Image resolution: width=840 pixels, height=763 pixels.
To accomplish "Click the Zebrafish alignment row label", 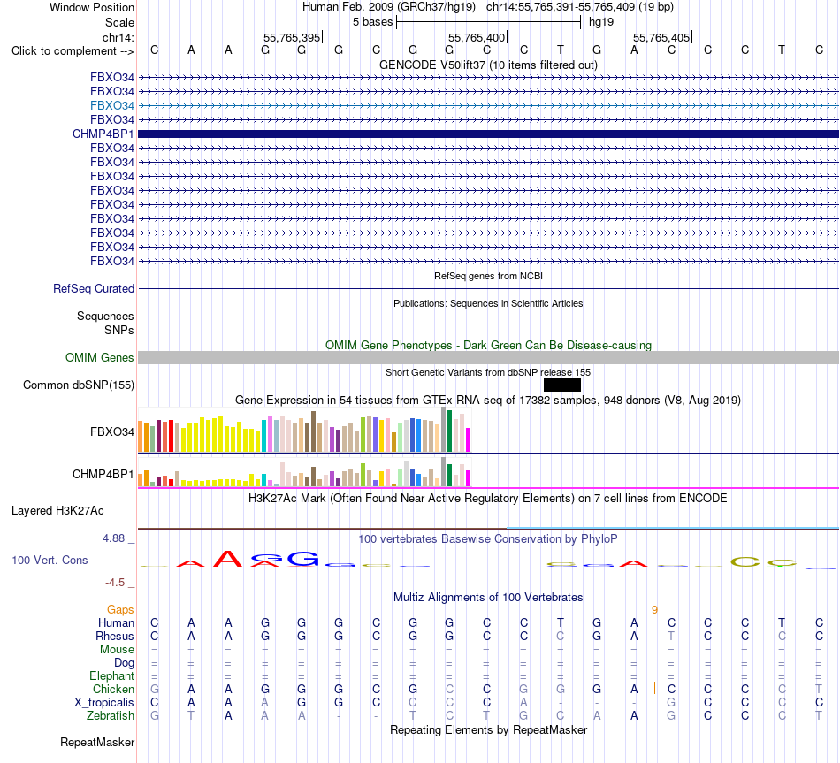I will [x=111, y=715].
